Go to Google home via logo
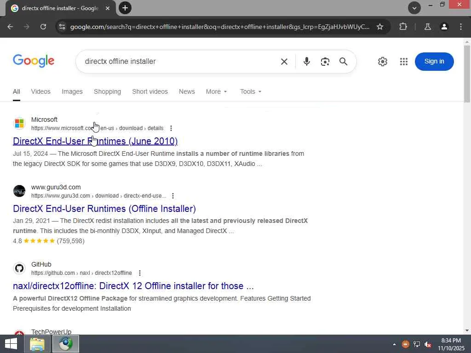 [x=34, y=61]
